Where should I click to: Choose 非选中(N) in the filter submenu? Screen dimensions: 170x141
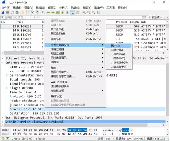click(118, 50)
